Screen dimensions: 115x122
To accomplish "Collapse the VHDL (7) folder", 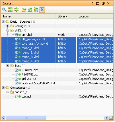I will [8, 30].
